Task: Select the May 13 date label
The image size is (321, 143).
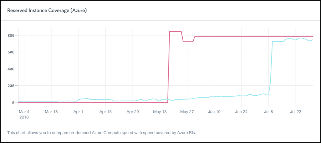Action: click(x=160, y=112)
